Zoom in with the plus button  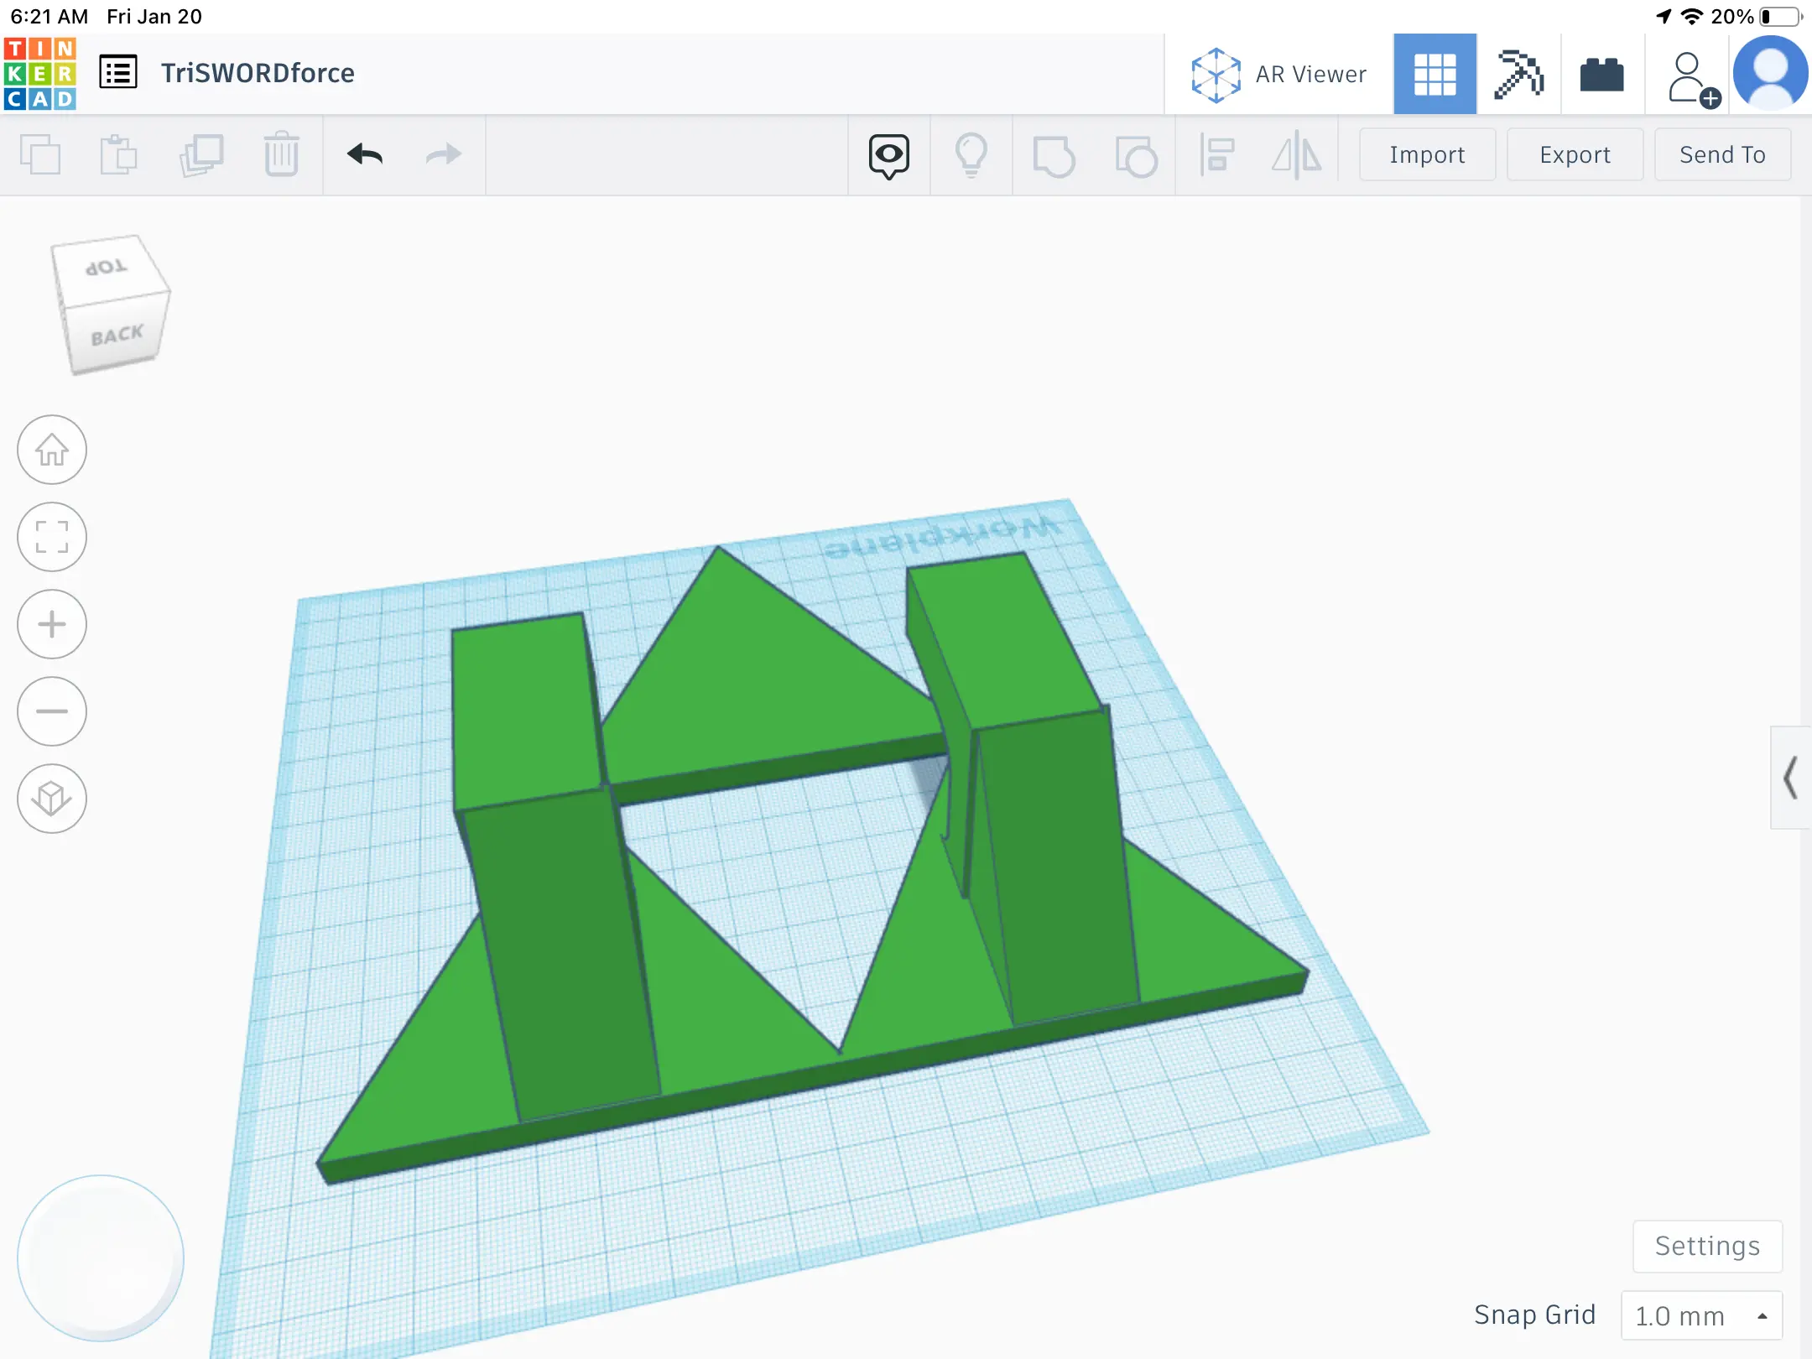pos(52,624)
